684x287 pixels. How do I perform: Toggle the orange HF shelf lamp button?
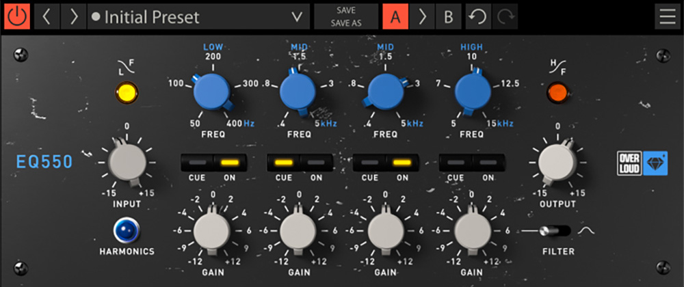tap(558, 92)
